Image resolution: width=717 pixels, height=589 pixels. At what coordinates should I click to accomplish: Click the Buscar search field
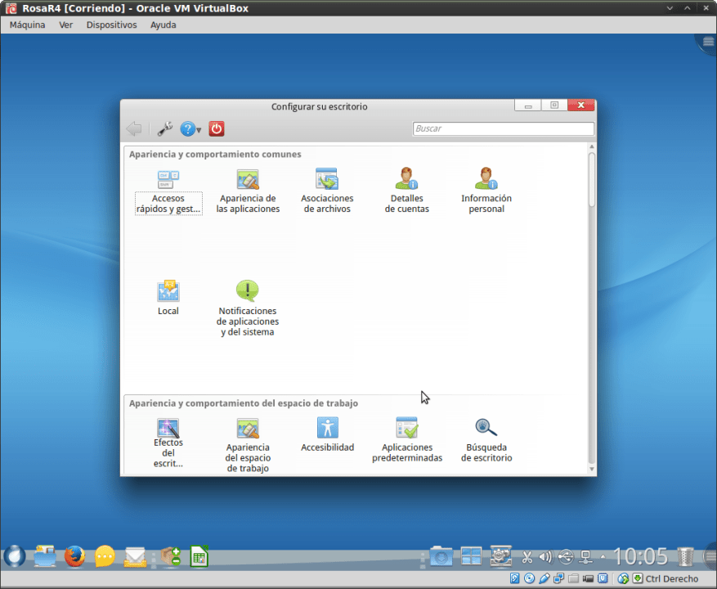click(x=503, y=128)
